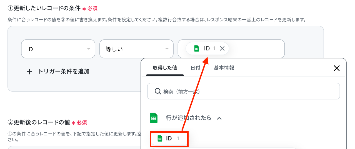Switch to the 取得した値 tab
The image size is (355, 149).
pyautogui.click(x=165, y=68)
